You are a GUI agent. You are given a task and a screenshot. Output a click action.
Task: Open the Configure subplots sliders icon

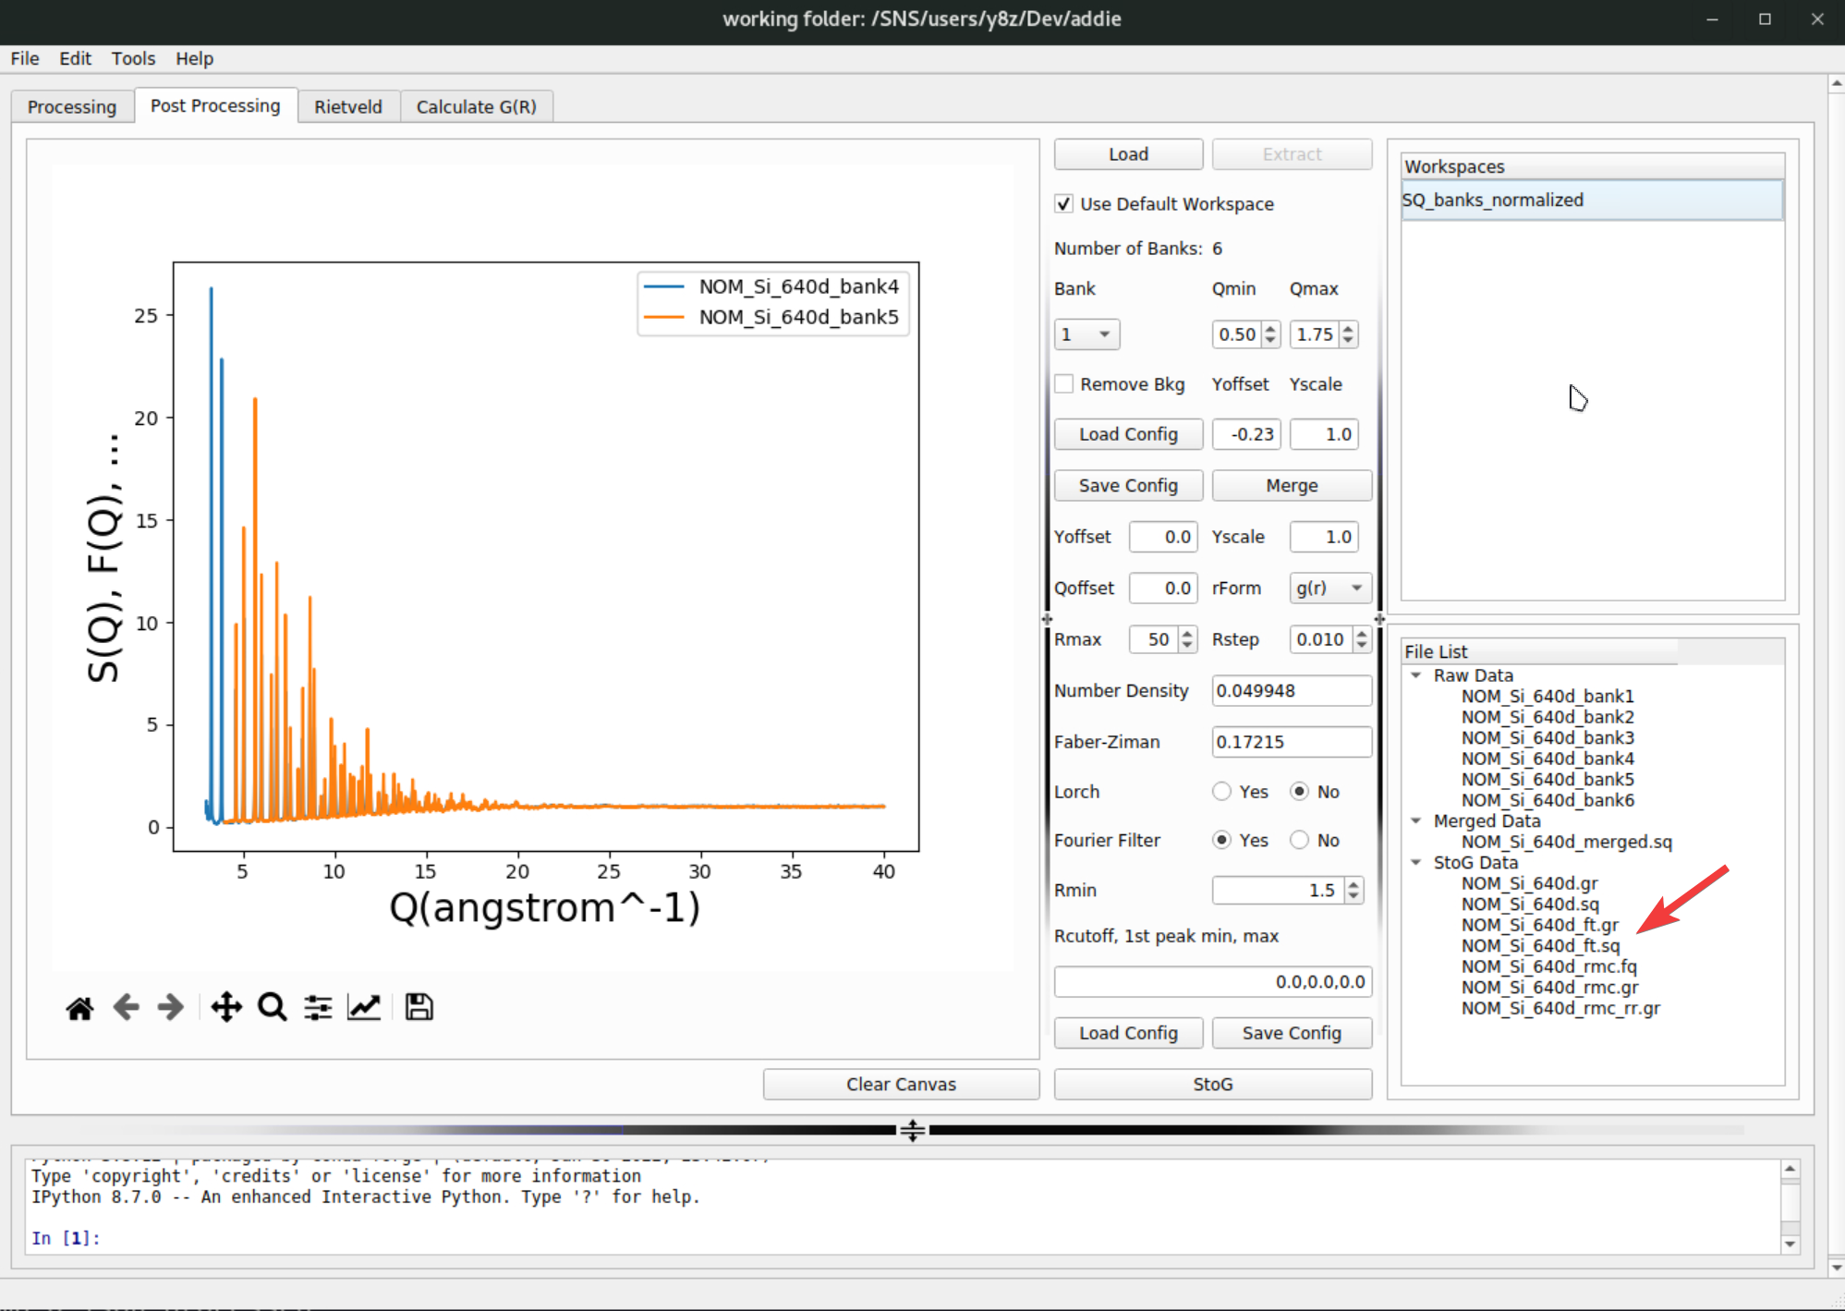pyautogui.click(x=318, y=1007)
